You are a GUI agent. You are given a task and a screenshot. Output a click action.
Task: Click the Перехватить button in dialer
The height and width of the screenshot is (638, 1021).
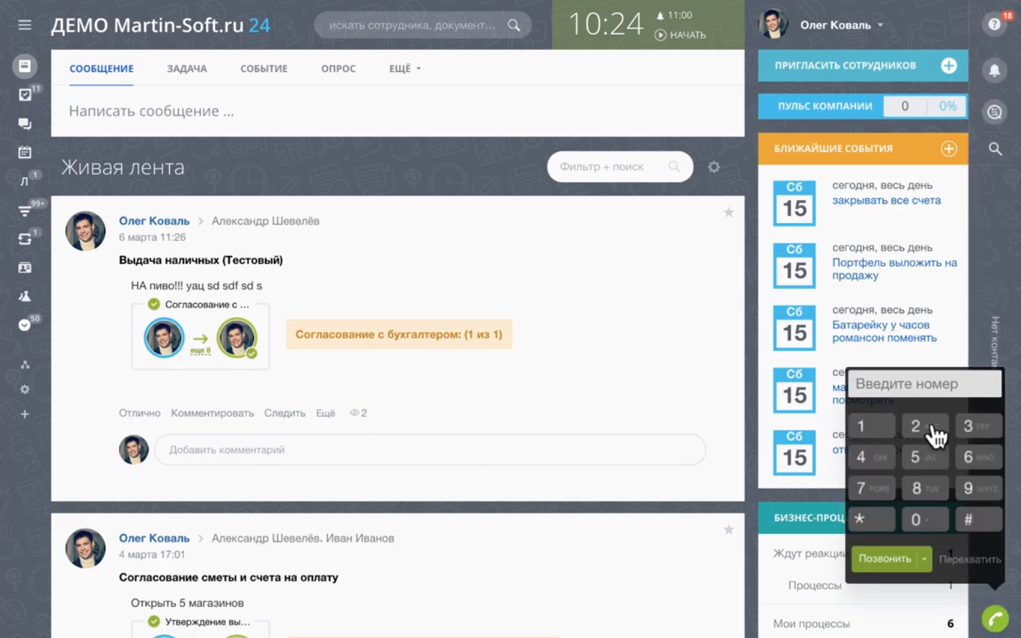(970, 559)
